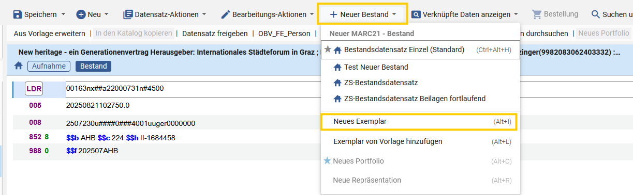Choose Exemplar von Vorlage hinzufügen
The height and width of the screenshot is (195, 633).
420,141
